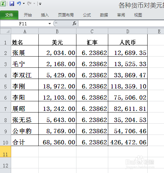Select the cell containing 李双江

tap(25, 73)
